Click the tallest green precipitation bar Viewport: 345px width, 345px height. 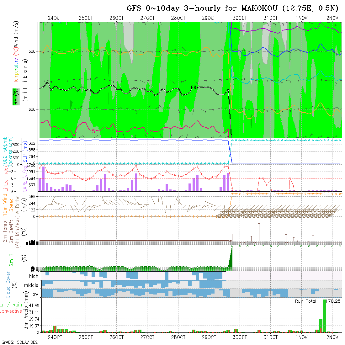pyautogui.click(x=324, y=316)
